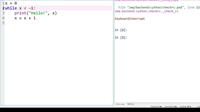Screen dimensions: 200x112
Task: Click line number 4 in gutter
Action: pos(3,18)
